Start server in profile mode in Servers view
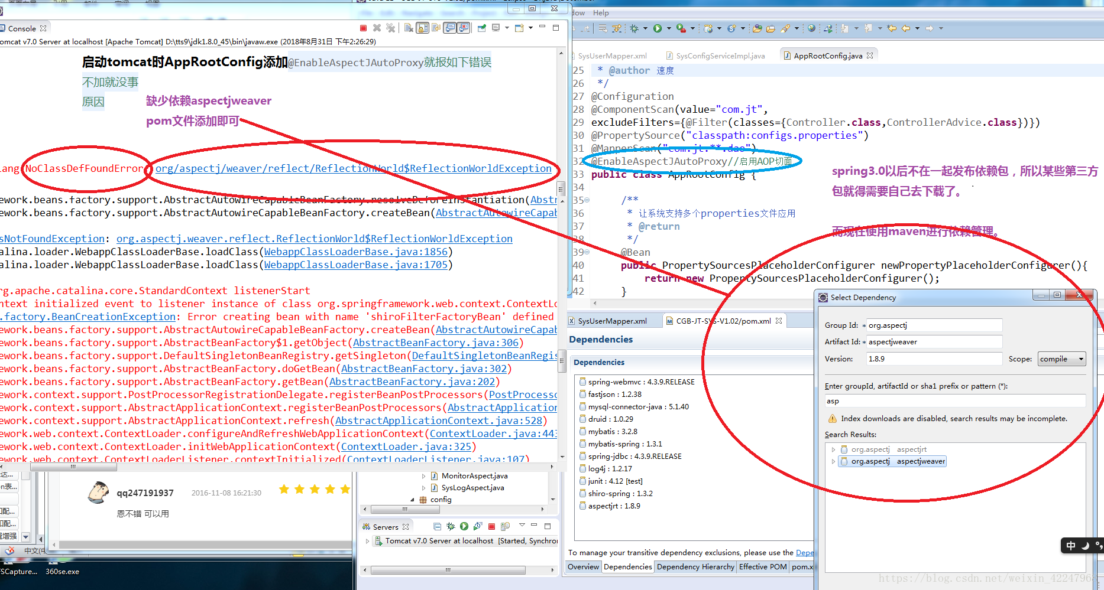1104x590 pixels. [477, 526]
